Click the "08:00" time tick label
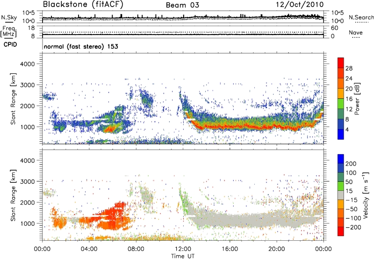Viewport: 374px width, 259px height. pos(136,249)
